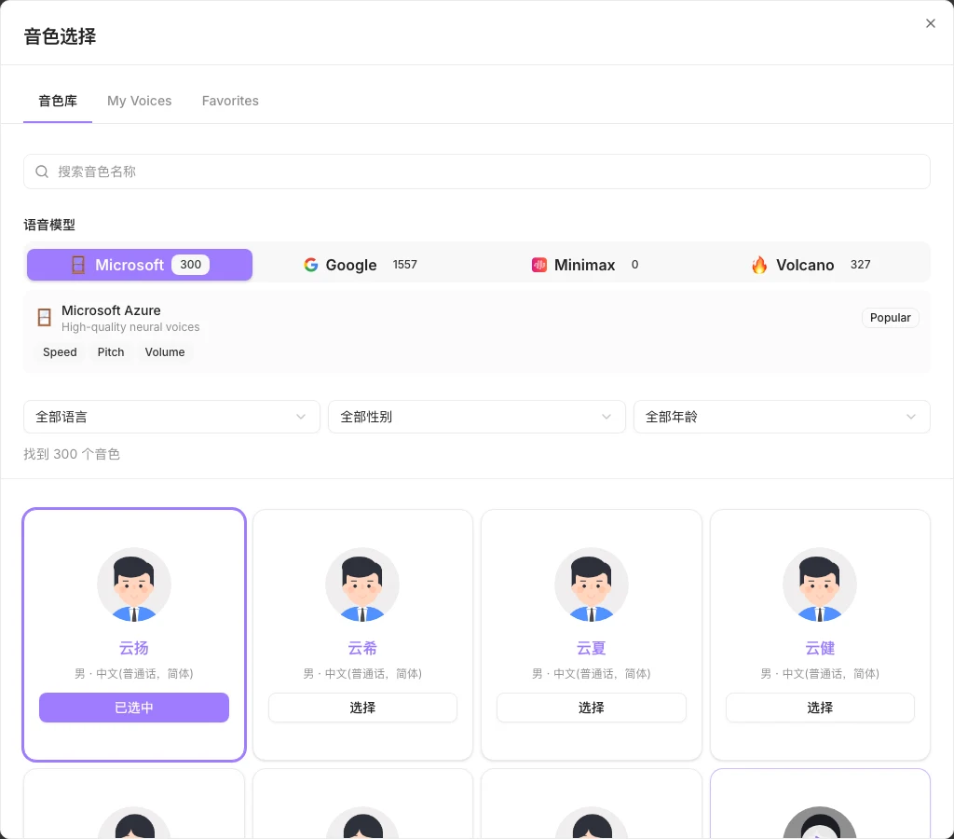Click the 云扬 voice avatar

pyautogui.click(x=134, y=585)
